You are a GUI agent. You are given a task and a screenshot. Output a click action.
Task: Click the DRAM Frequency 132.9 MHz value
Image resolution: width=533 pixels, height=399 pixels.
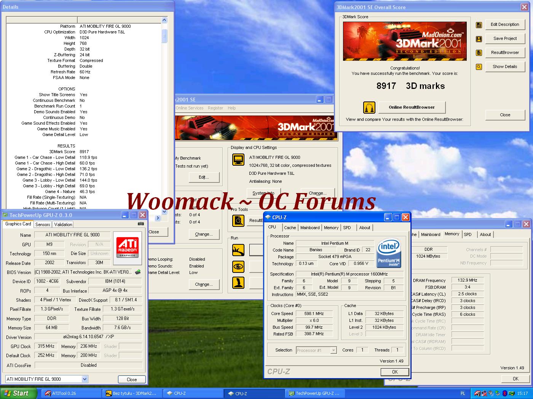(468, 280)
